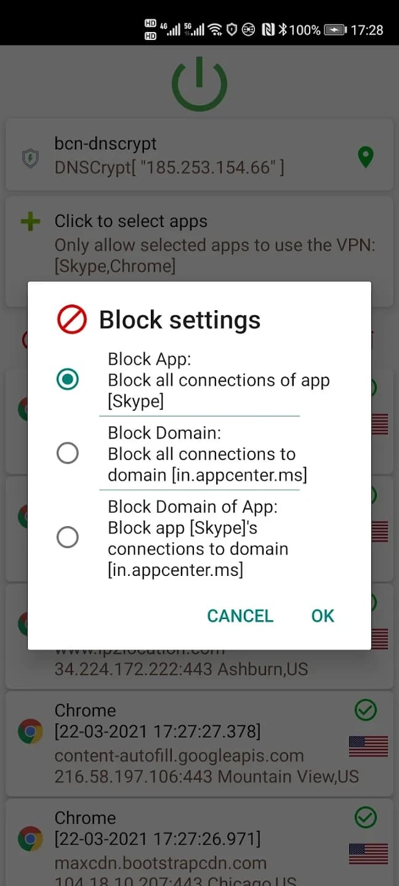399x886 pixels.
Task: Tap green checkmark on content-autofill.googleapis.com entry
Action: coord(366,711)
